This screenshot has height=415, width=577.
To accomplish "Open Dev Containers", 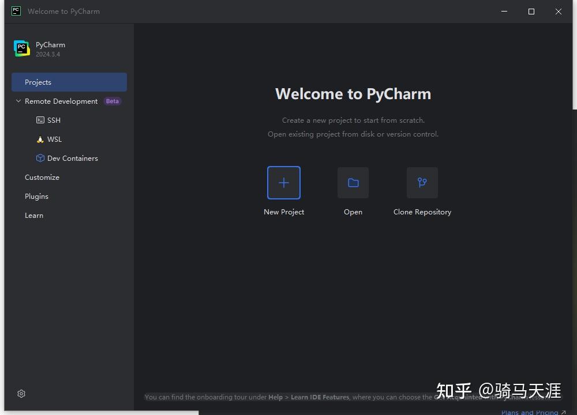I will coord(72,158).
